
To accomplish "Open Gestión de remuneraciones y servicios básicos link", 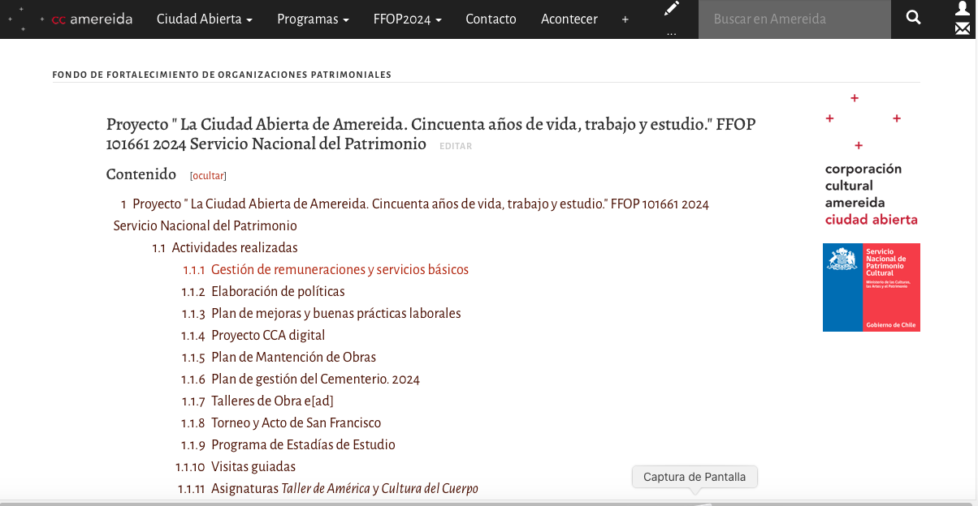I will [340, 270].
